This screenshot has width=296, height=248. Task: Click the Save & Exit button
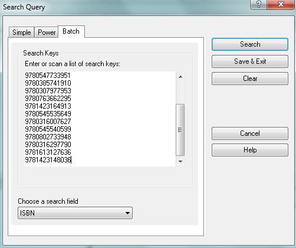(x=250, y=61)
